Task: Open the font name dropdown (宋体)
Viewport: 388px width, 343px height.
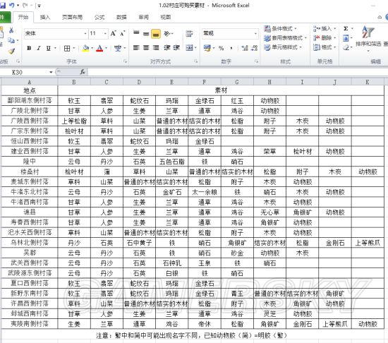Action: coord(85,33)
